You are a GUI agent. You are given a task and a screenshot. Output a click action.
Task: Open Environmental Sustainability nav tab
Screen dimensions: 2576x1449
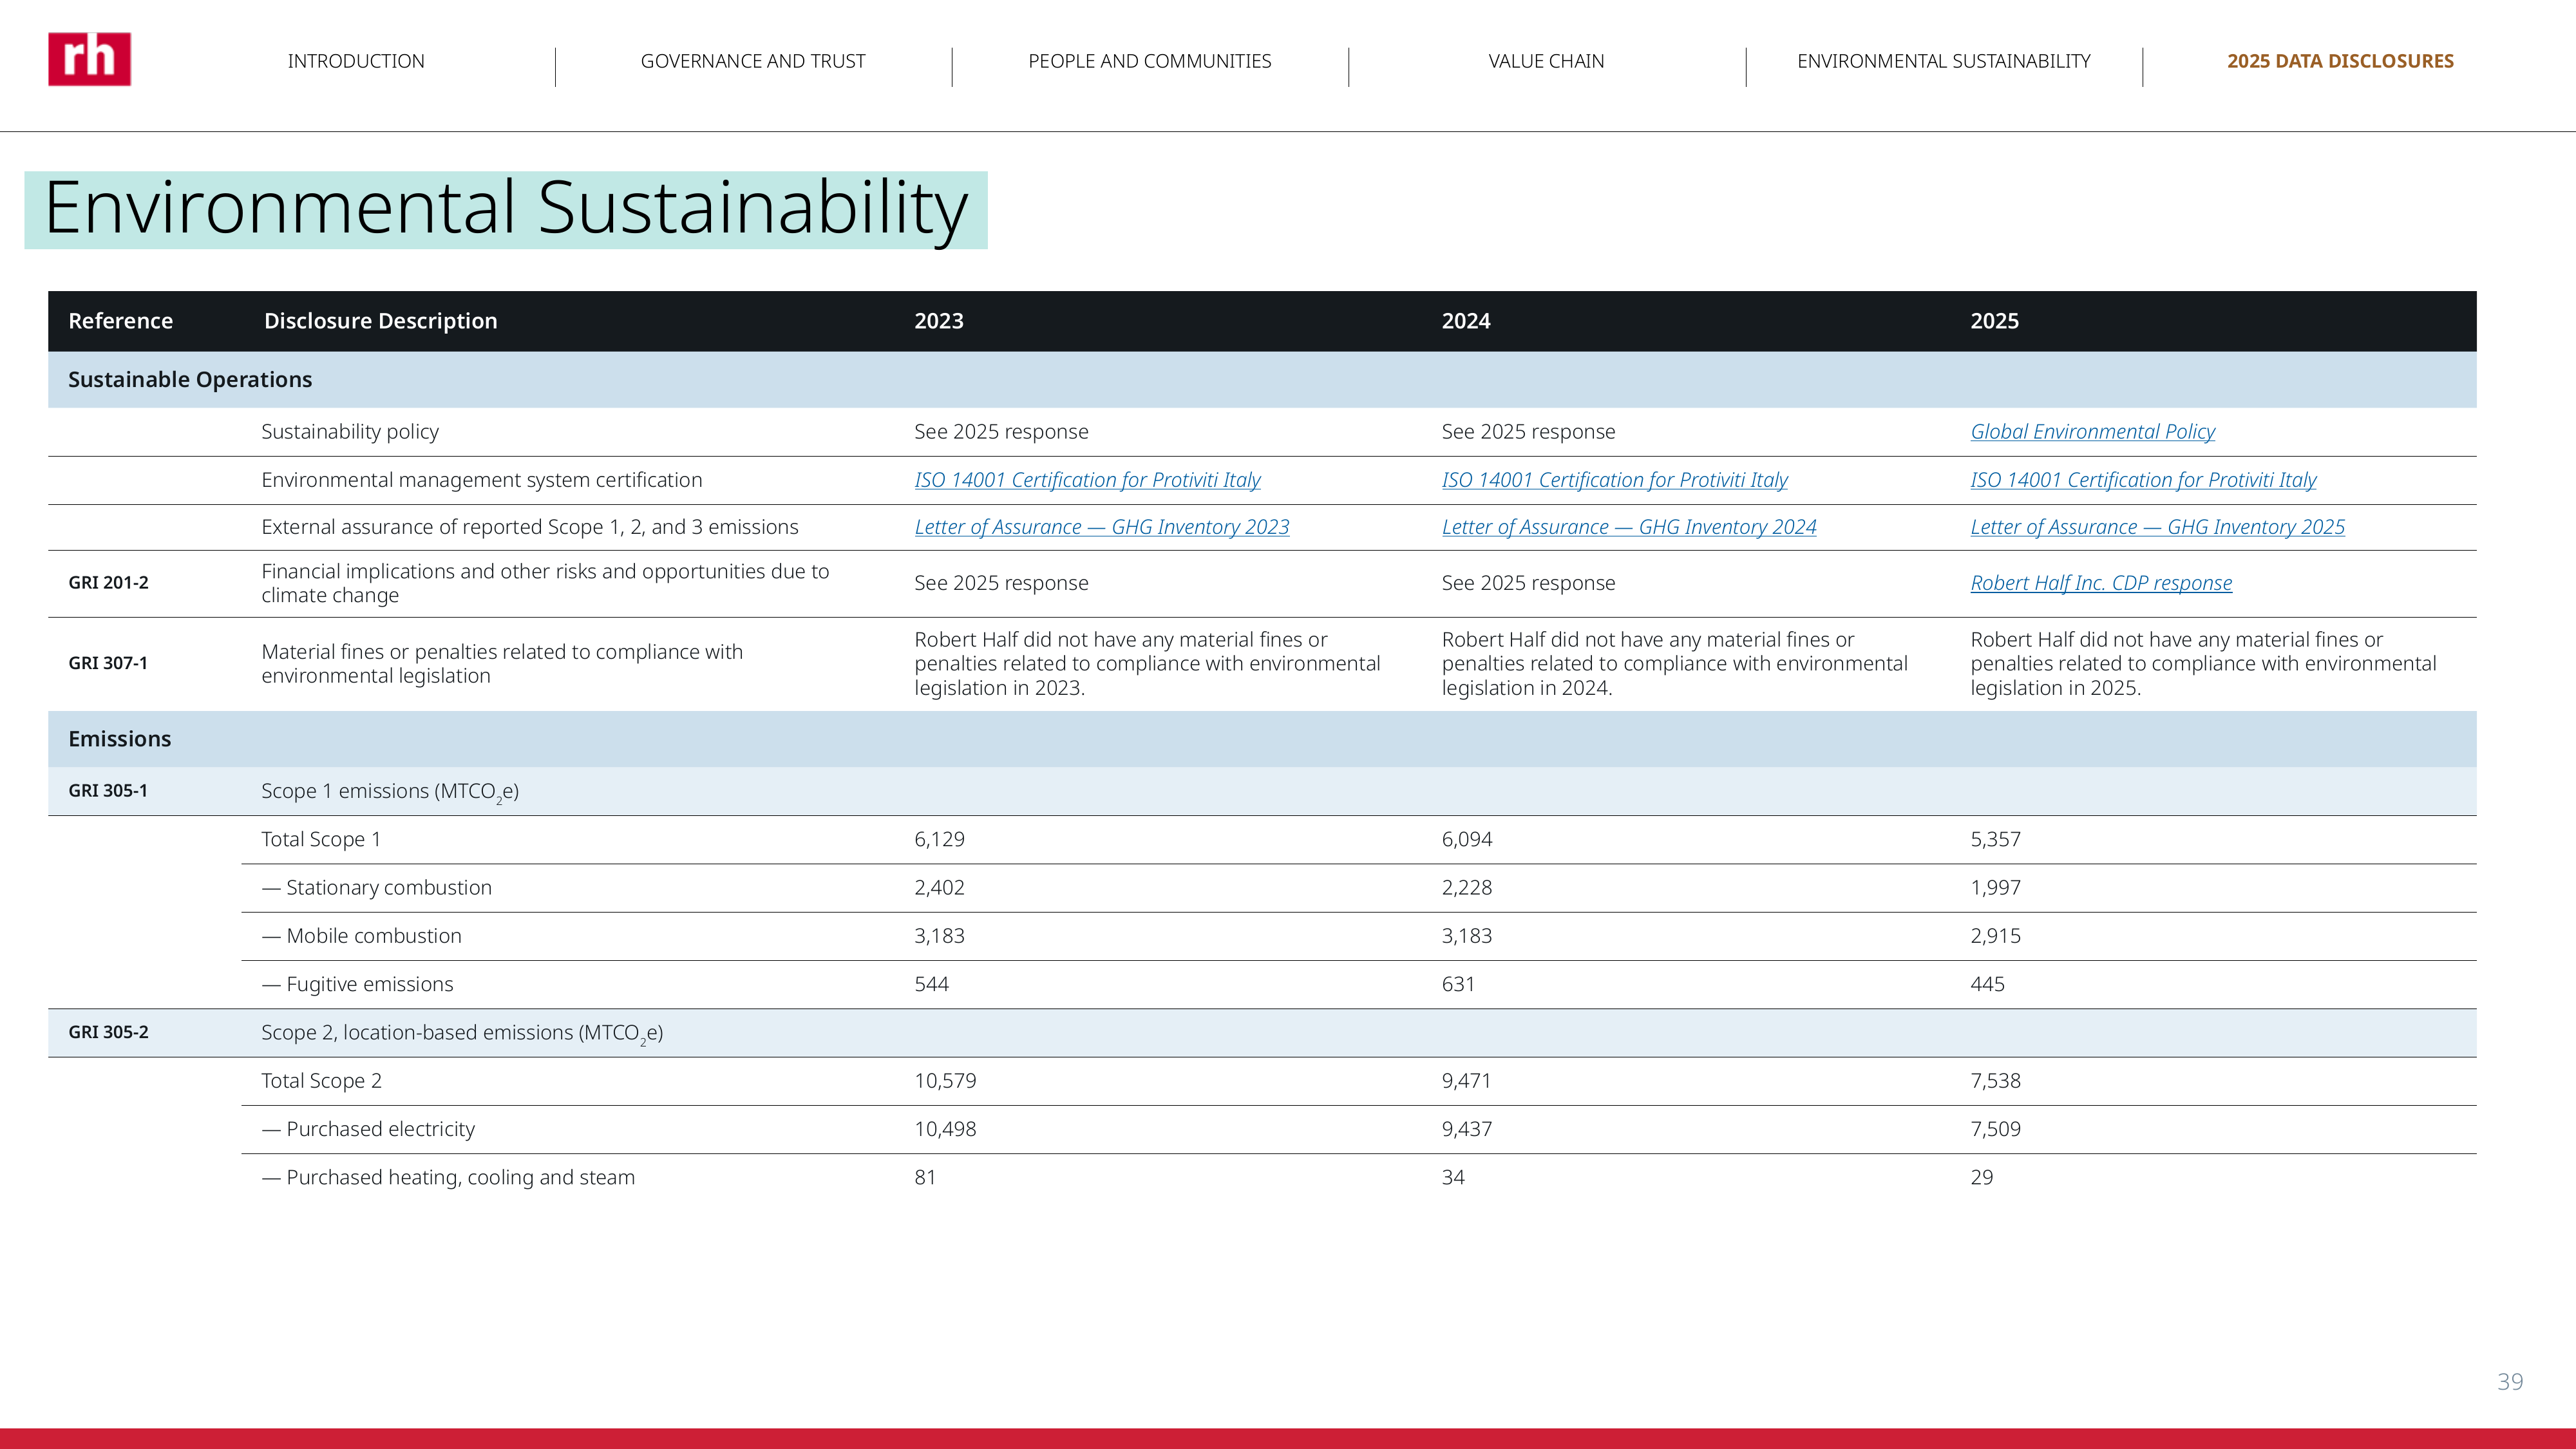1944,61
